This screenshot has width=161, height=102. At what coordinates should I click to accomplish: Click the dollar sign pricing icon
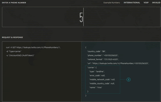(129, 79)
